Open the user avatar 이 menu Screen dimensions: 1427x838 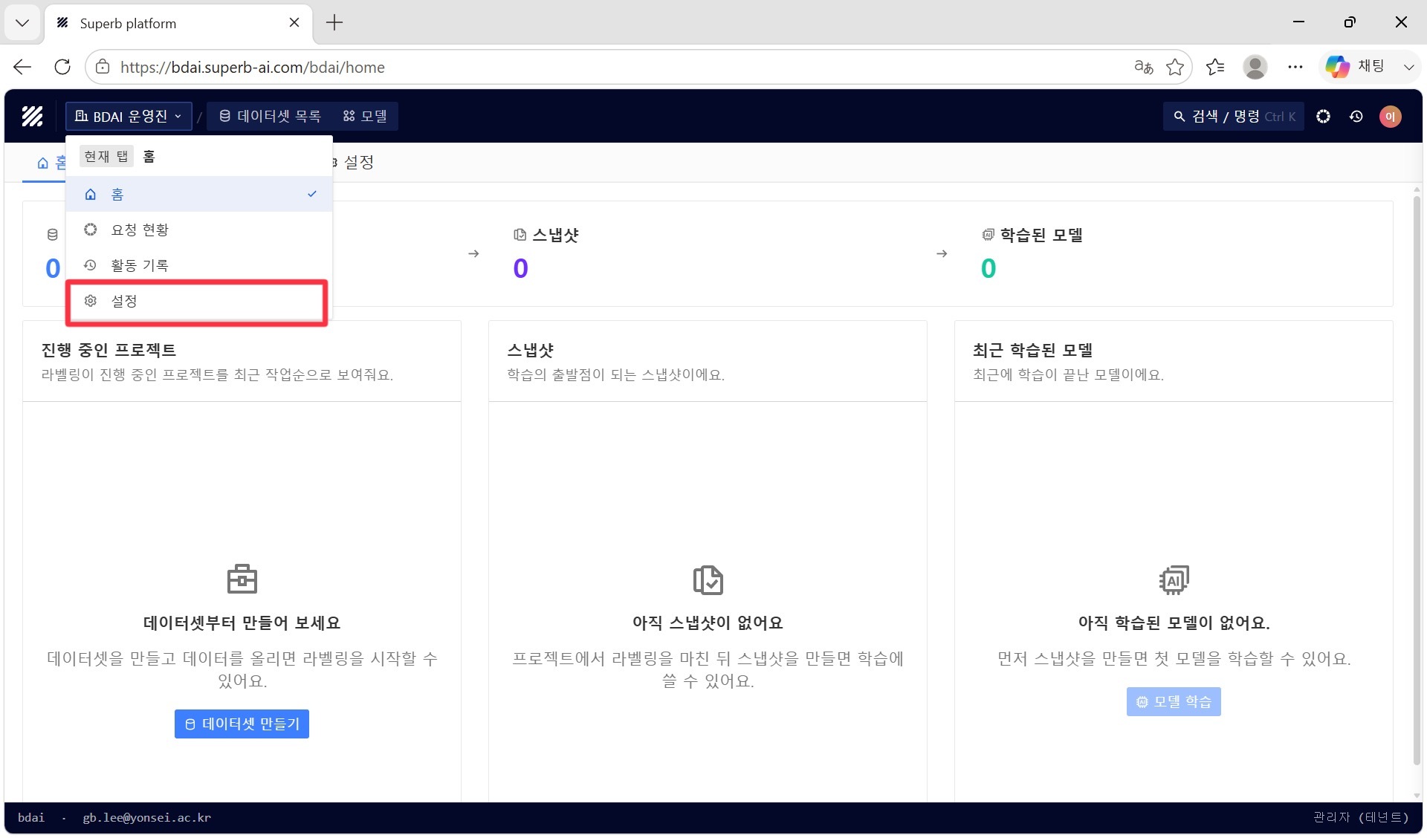[x=1390, y=116]
